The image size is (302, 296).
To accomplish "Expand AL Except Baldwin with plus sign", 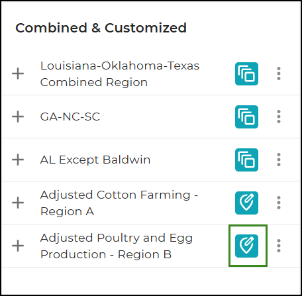I will point(18,160).
